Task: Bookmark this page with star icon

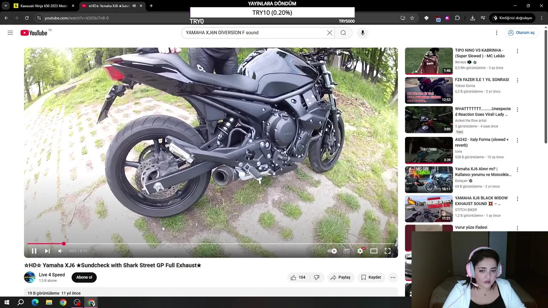Action: tap(412, 18)
